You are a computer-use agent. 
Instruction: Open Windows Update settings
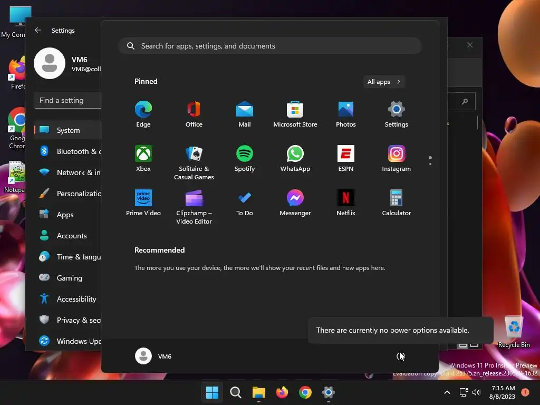click(67, 341)
